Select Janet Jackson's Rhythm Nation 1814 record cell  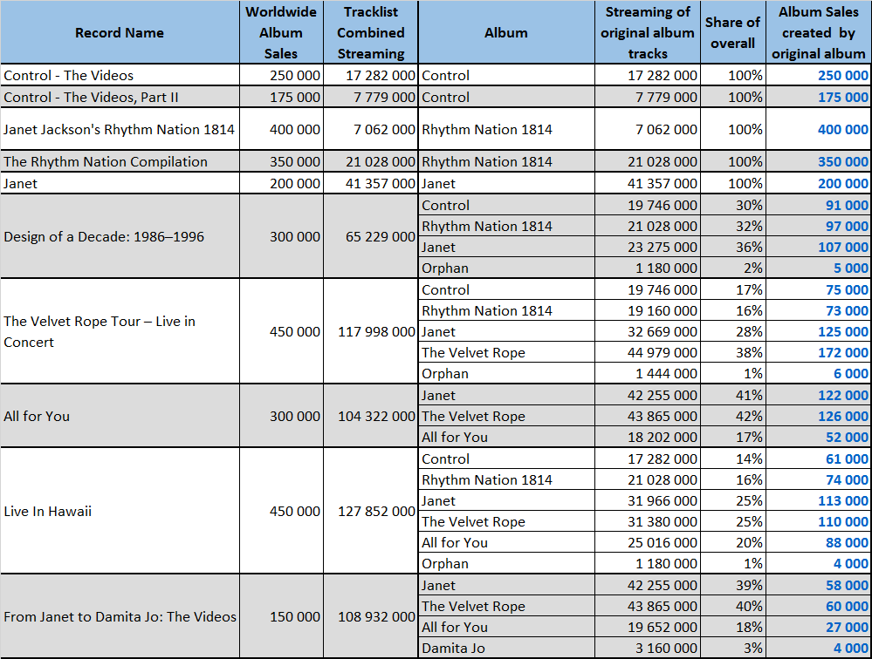point(120,129)
